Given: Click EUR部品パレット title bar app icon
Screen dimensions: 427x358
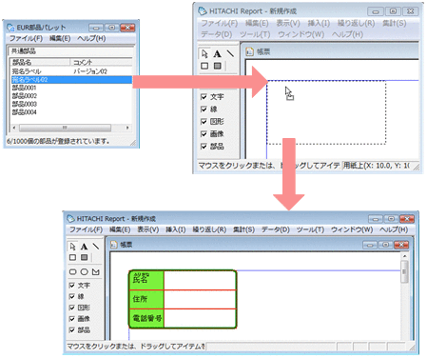Looking at the screenshot, I should click(x=10, y=28).
